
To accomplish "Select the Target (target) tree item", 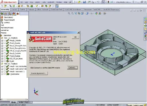I will click(9, 20).
